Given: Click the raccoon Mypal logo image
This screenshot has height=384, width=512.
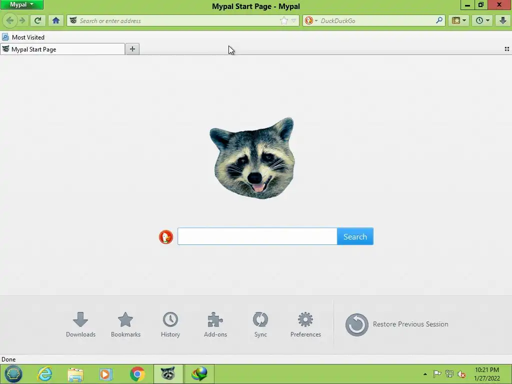Looking at the screenshot, I should 252,158.
